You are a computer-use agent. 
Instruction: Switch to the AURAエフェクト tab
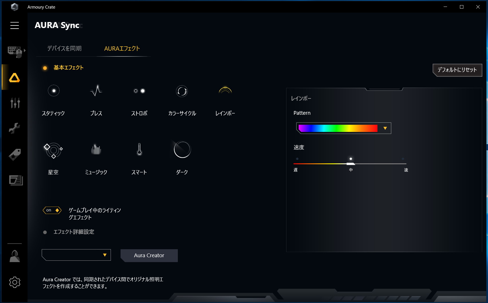pyautogui.click(x=122, y=48)
